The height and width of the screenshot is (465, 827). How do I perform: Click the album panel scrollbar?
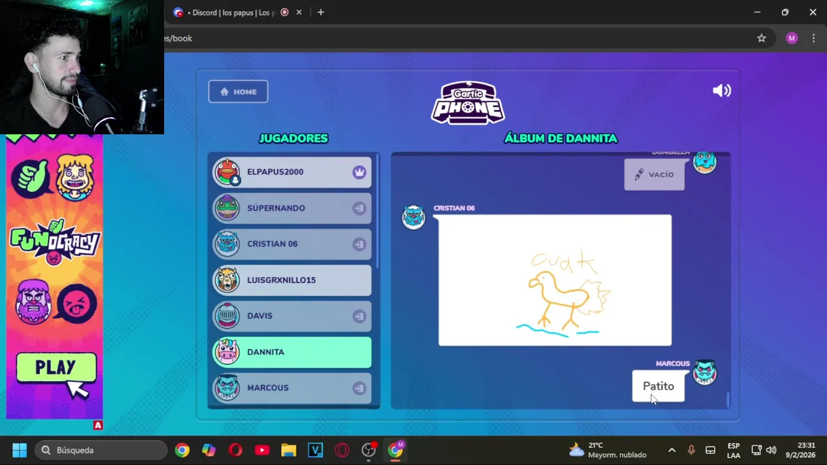tap(728, 400)
